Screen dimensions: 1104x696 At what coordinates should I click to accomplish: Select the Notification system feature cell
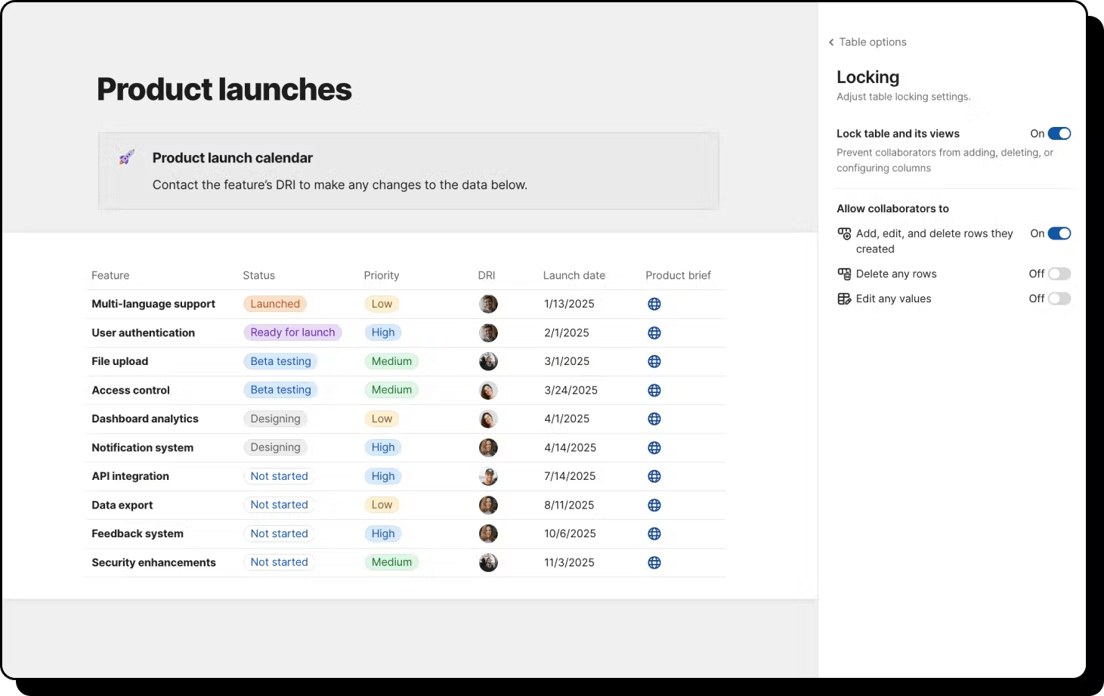pyautogui.click(x=143, y=447)
